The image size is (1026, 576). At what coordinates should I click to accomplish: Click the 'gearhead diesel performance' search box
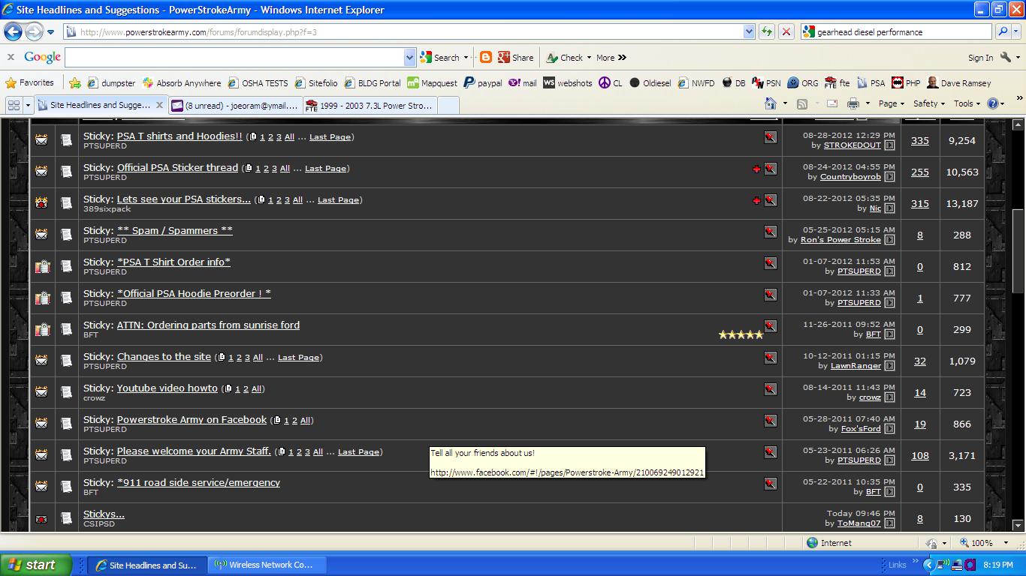(896, 31)
